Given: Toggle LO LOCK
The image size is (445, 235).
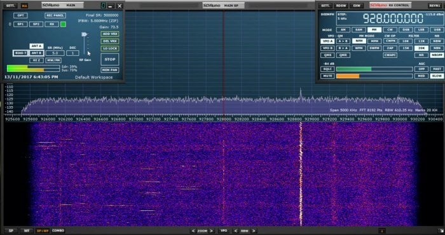Looking at the screenshot, I should tap(110, 48).
